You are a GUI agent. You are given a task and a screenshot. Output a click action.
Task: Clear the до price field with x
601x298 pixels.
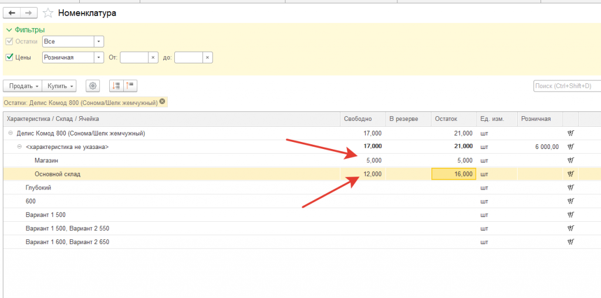pyautogui.click(x=207, y=58)
